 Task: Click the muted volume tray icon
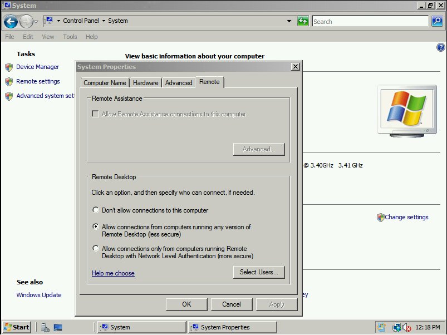click(406, 327)
